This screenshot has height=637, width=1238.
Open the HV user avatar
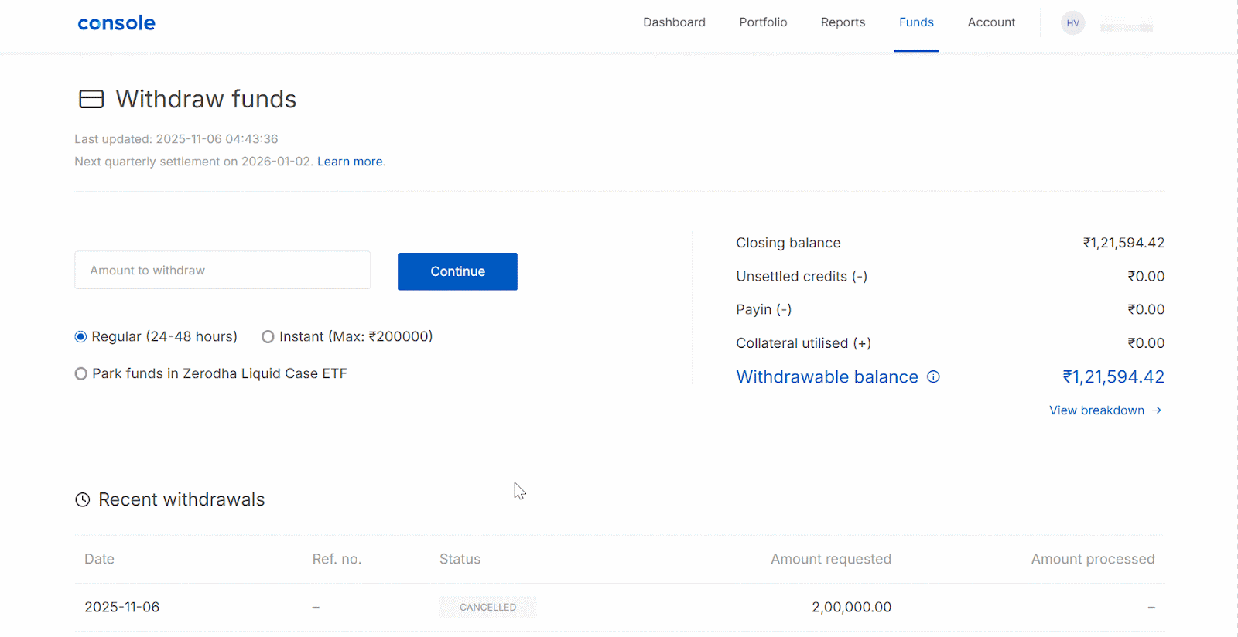1072,23
